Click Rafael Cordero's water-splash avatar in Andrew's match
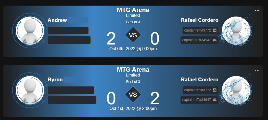Image resolution: width=268 pixels, height=120 pixels. pyautogui.click(x=236, y=31)
